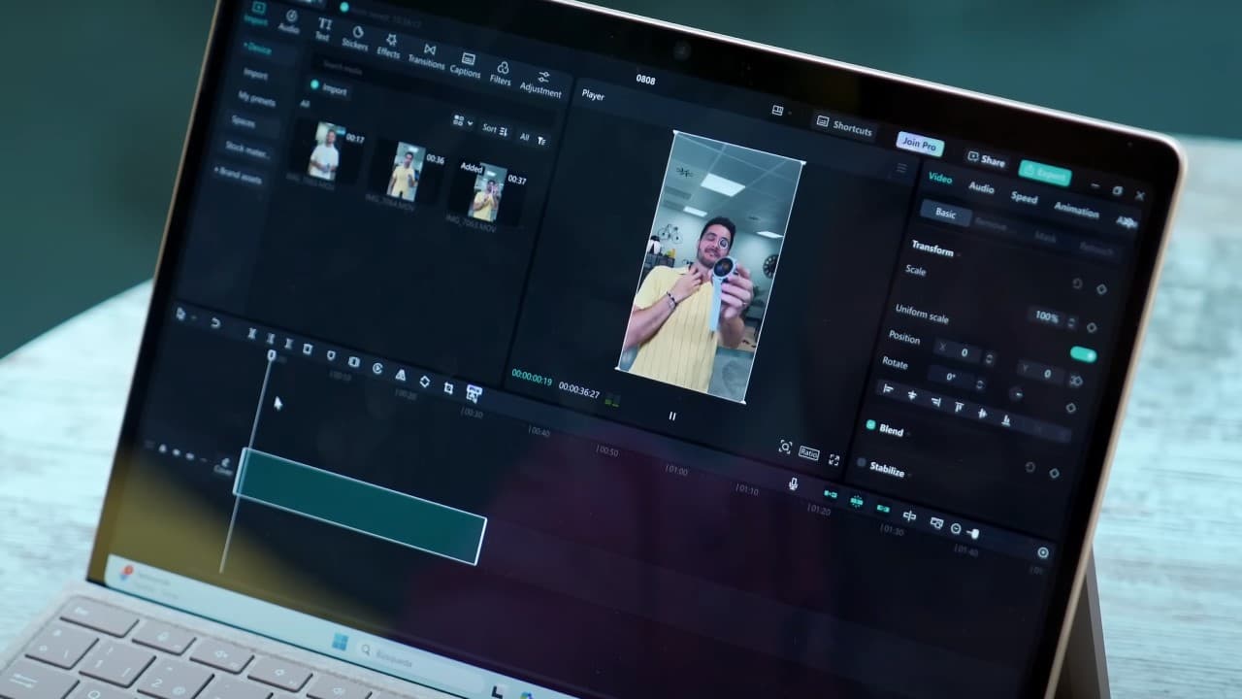Click the 100% scale value field
The image size is (1242, 699).
click(1047, 316)
